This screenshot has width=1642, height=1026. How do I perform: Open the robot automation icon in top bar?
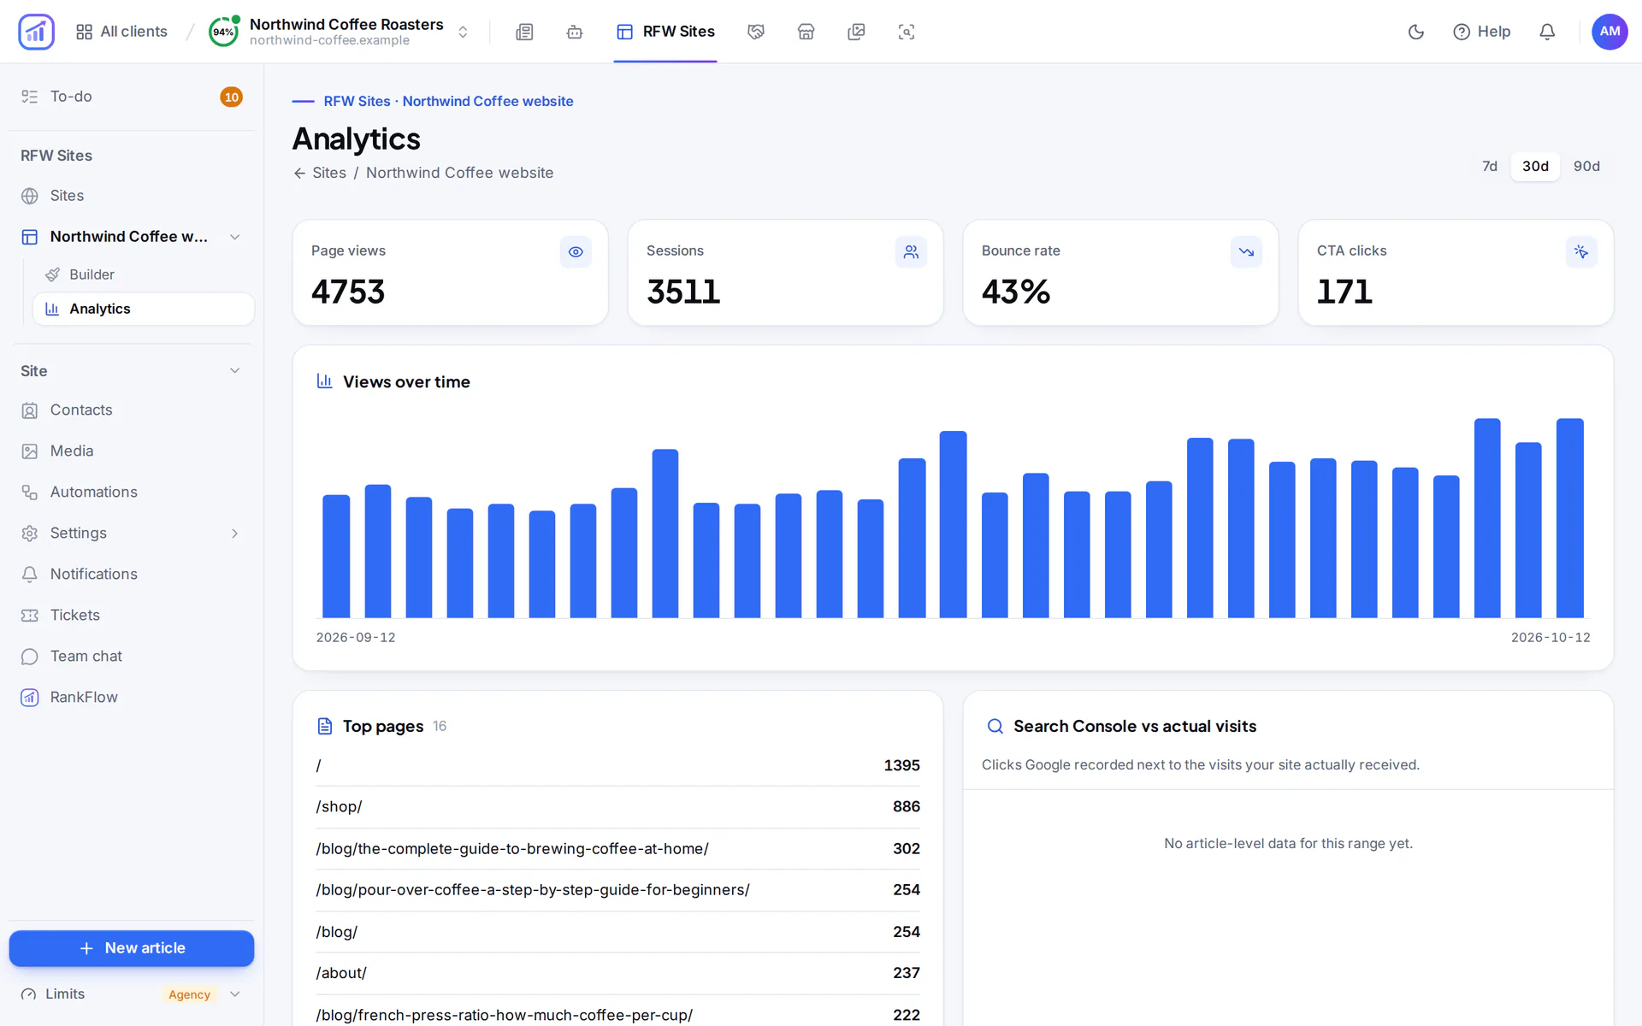[575, 32]
